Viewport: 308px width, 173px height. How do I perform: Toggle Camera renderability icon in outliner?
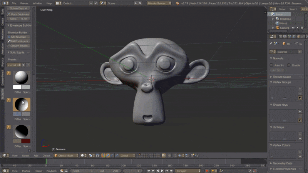click(x=302, y=28)
